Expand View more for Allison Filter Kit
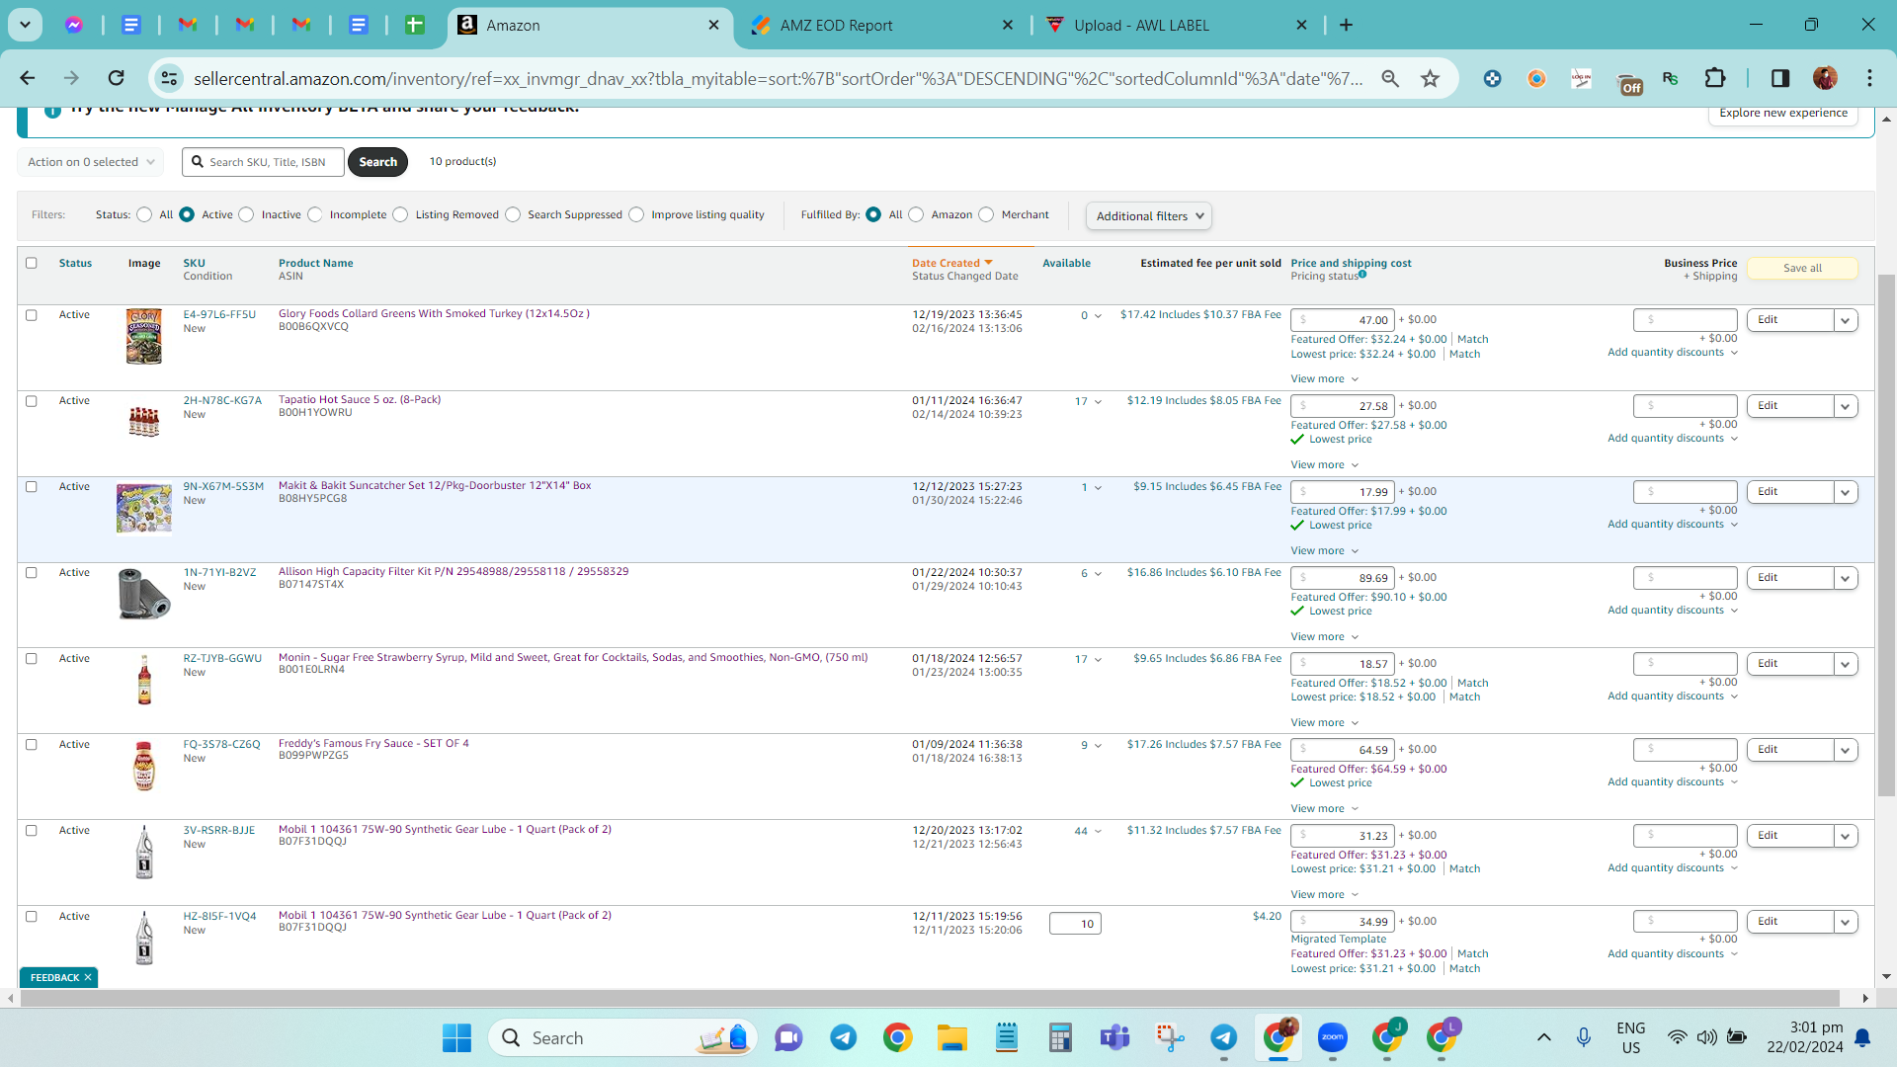 (1325, 637)
